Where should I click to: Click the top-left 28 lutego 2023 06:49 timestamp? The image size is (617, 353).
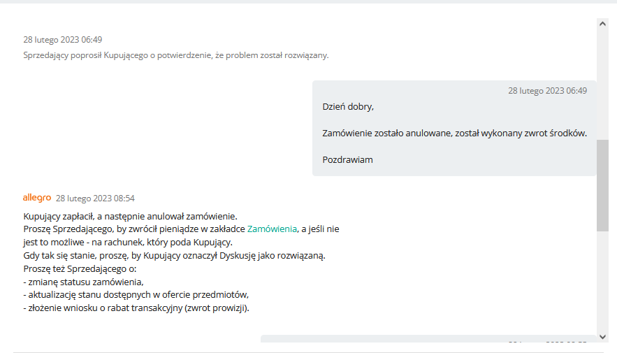62,40
